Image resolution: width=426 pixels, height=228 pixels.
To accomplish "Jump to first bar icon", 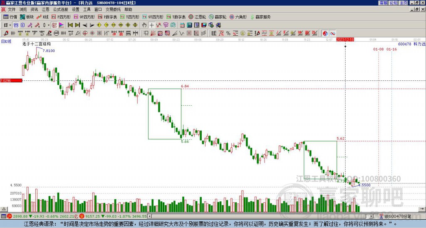I will (70, 25).
